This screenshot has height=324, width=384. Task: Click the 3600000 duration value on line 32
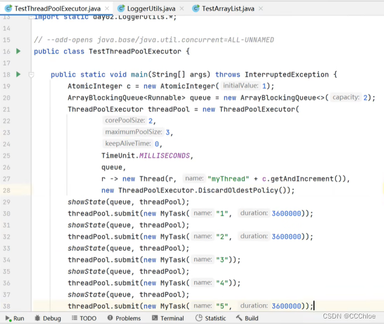pyautogui.click(x=286, y=237)
